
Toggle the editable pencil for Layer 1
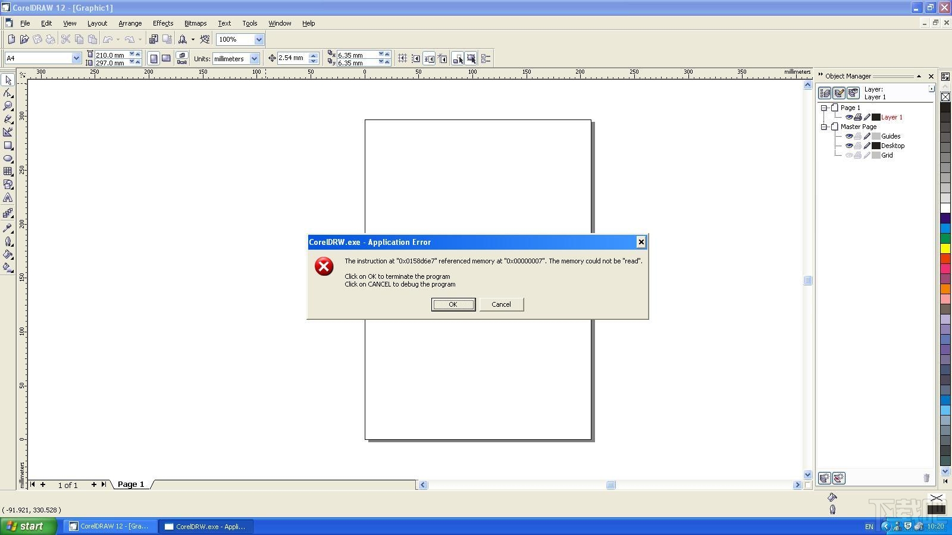(x=867, y=117)
